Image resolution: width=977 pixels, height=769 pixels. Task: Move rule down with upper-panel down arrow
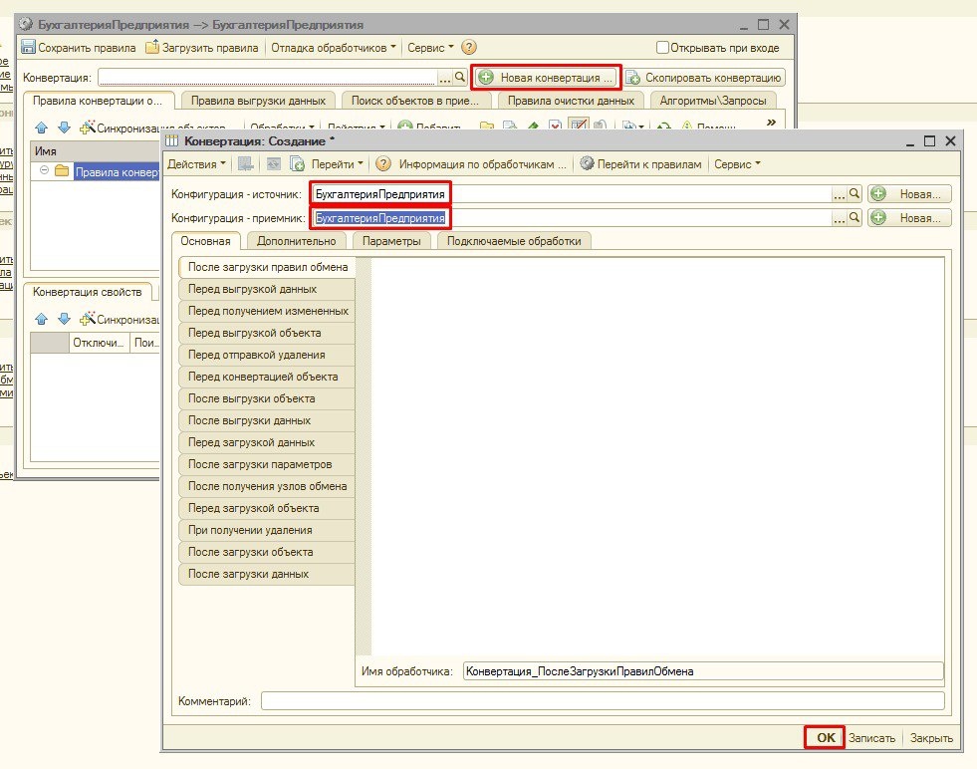[64, 128]
